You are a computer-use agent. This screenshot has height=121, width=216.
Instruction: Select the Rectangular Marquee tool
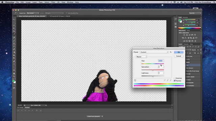(x=14, y=23)
